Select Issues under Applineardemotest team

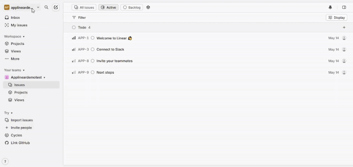31,85
